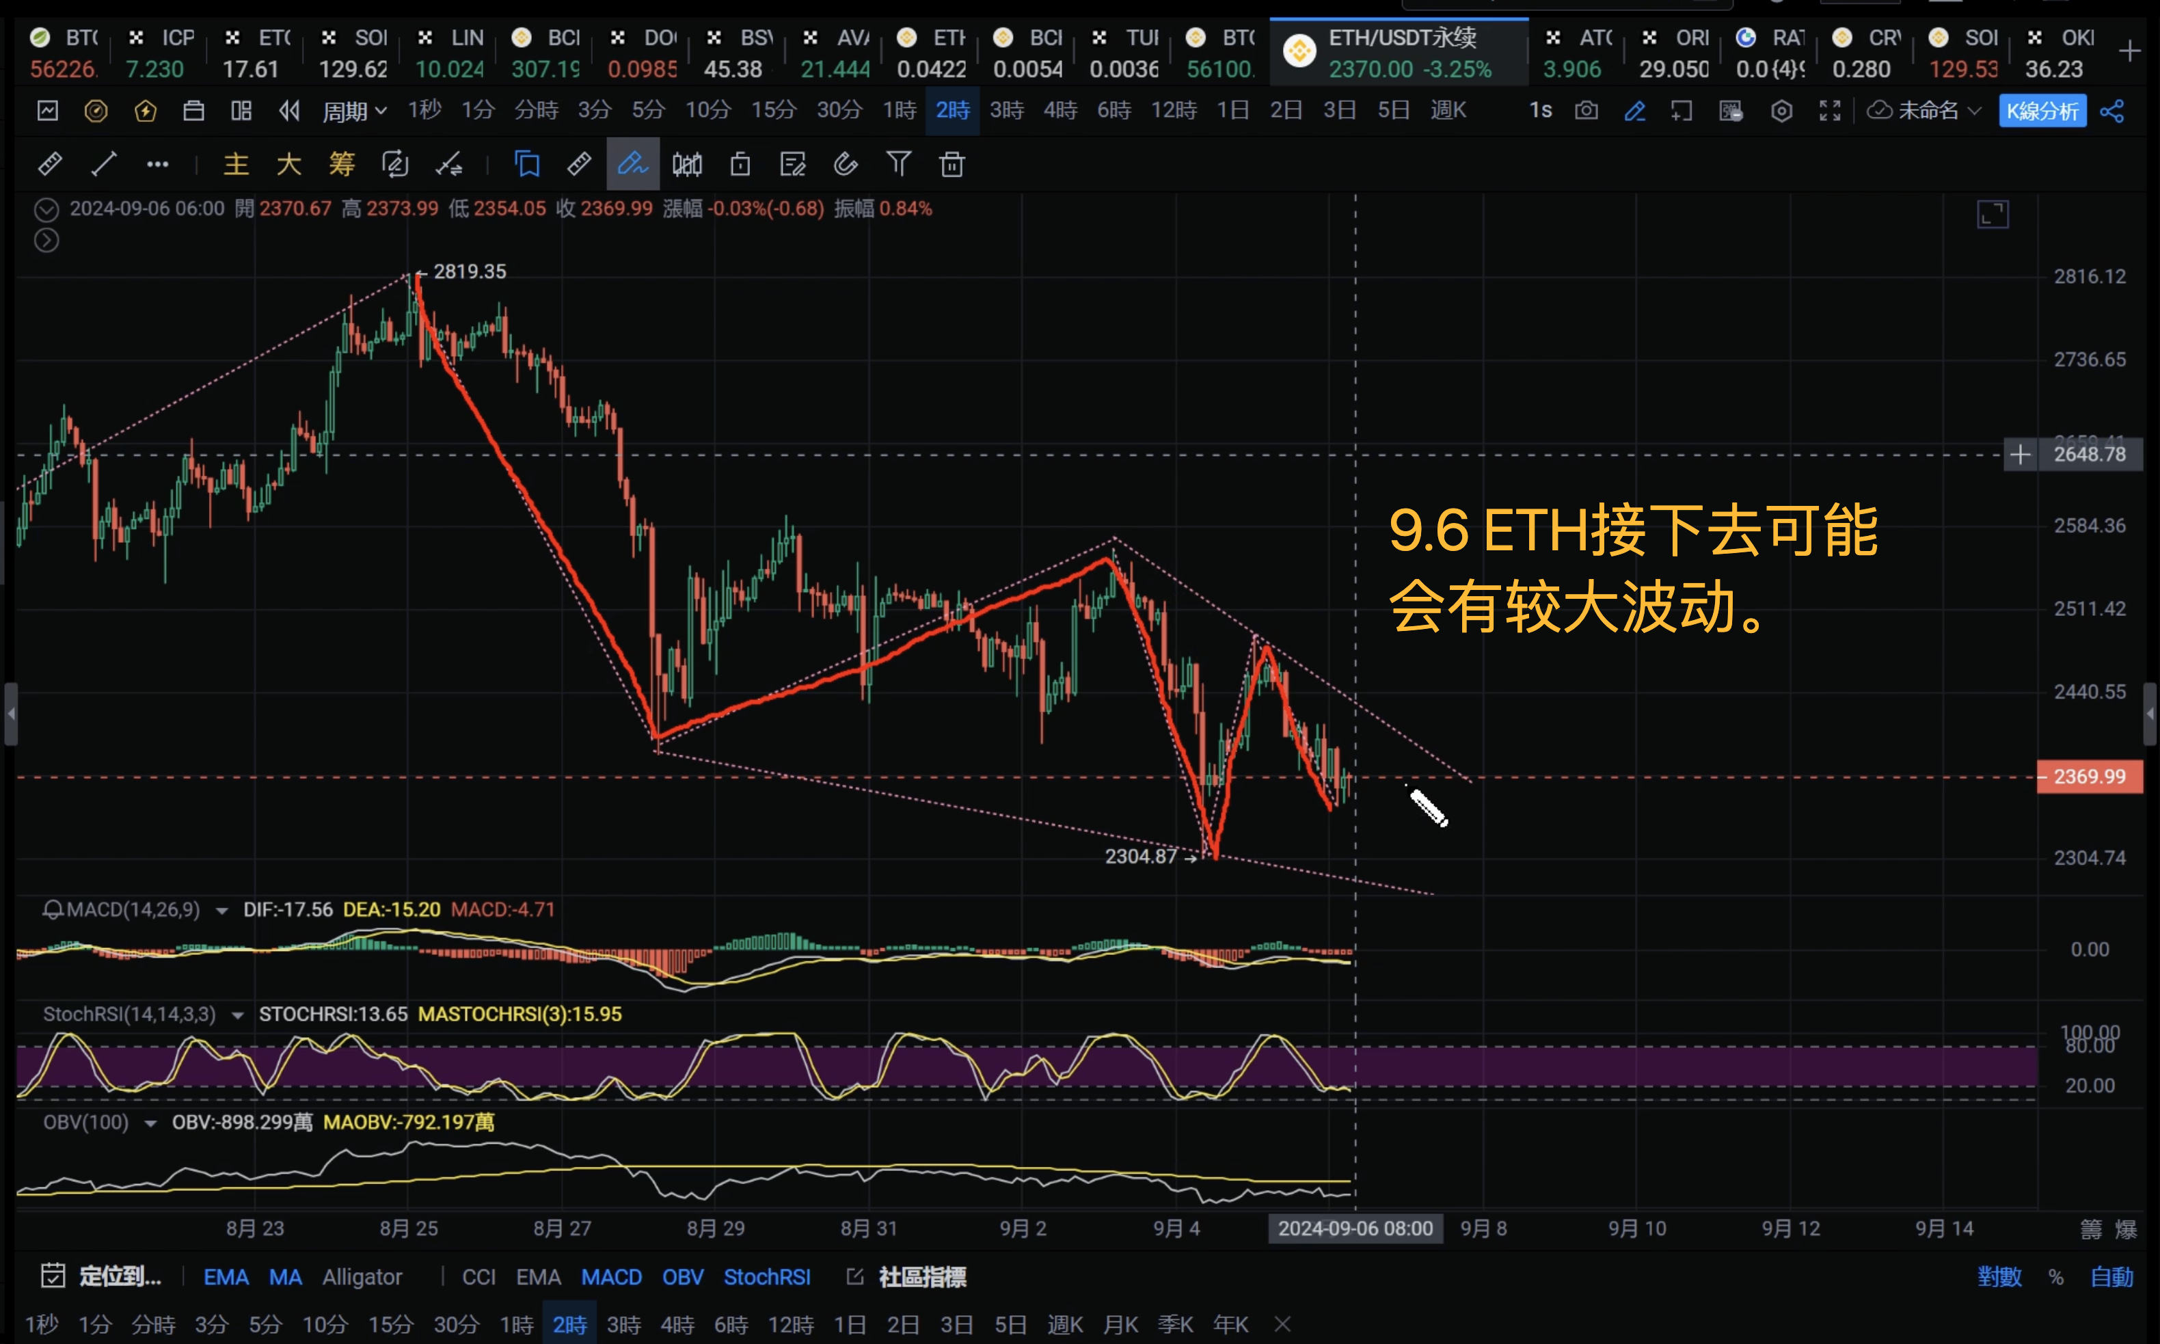Click the candlestick pattern icon in drawing toolbar
The width and height of the screenshot is (2160, 1344).
coord(687,163)
